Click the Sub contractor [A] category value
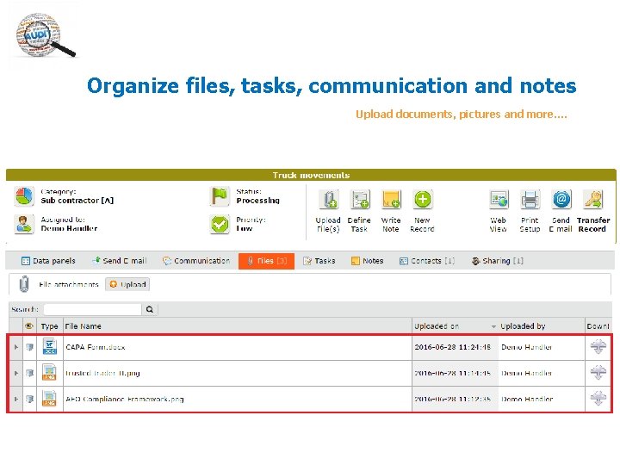The height and width of the screenshot is (465, 620). tap(77, 201)
